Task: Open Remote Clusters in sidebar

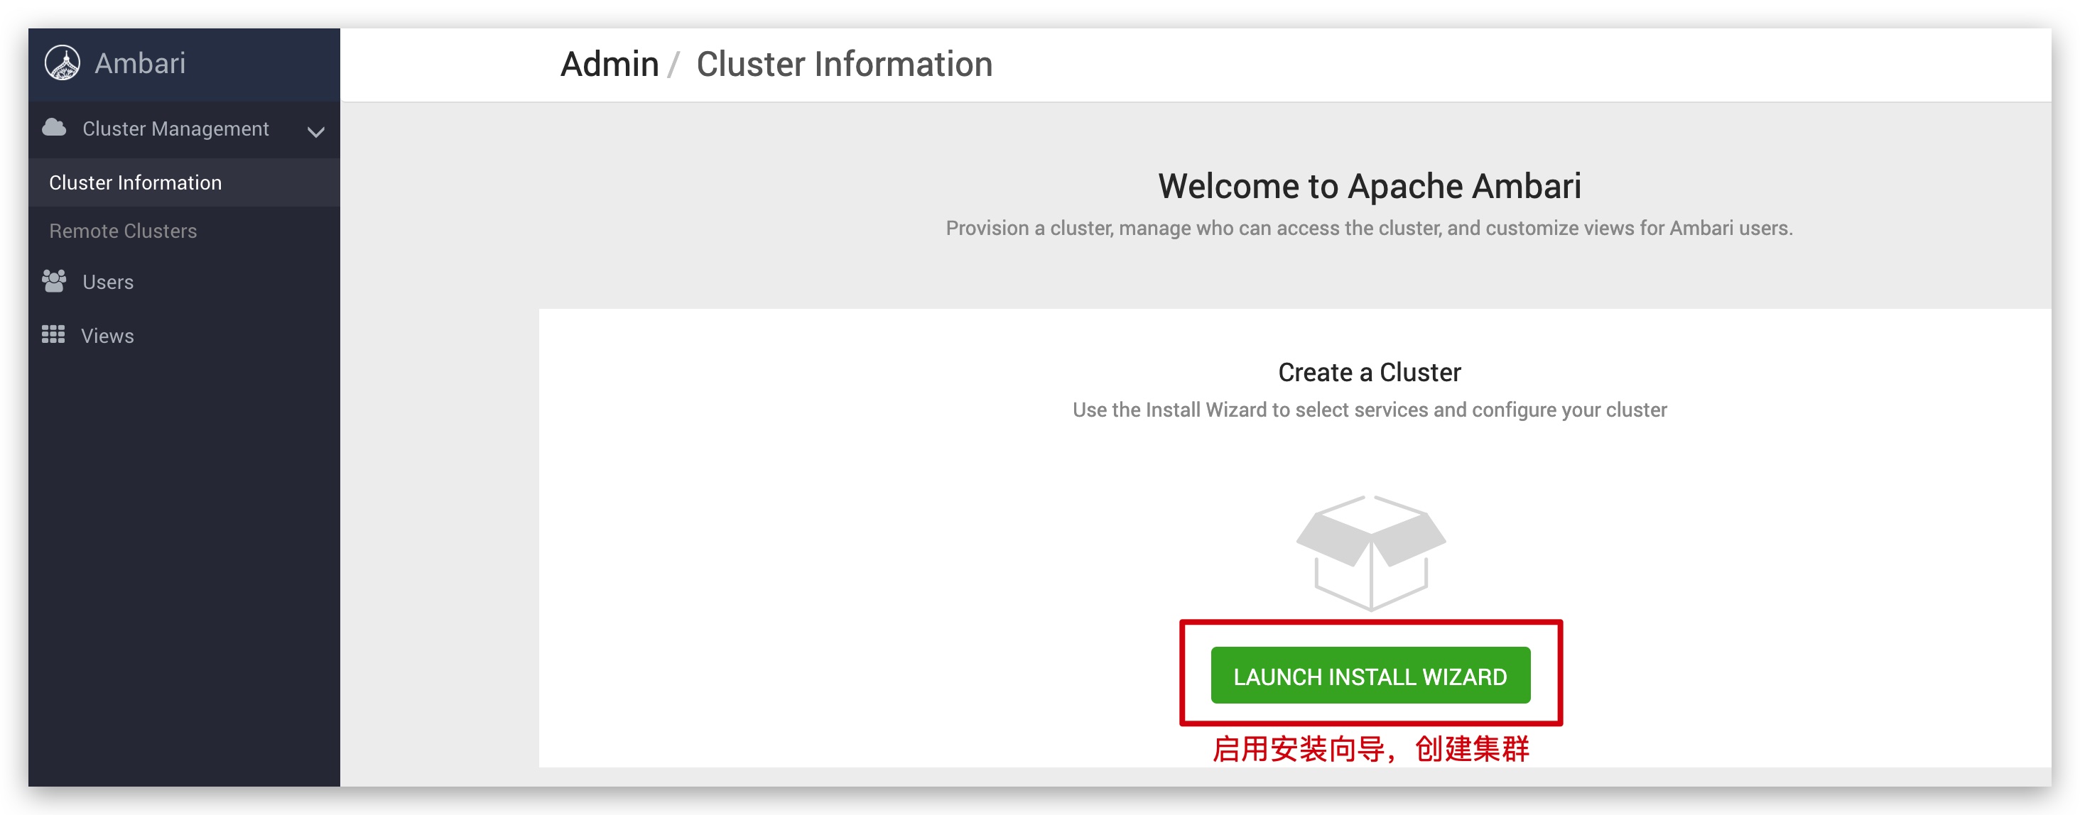Action: (x=184, y=231)
